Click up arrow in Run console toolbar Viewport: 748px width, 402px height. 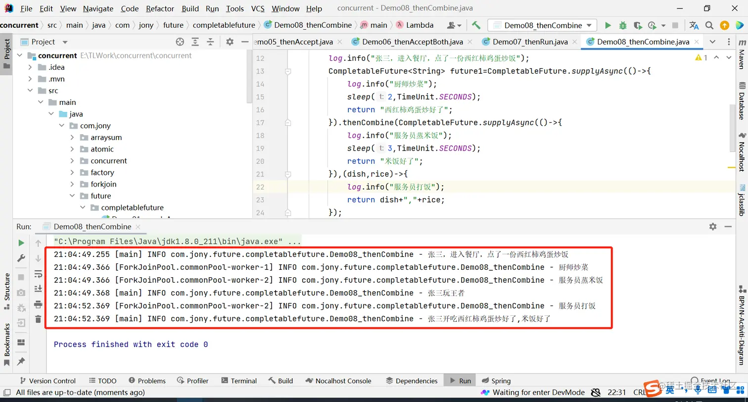coord(38,243)
